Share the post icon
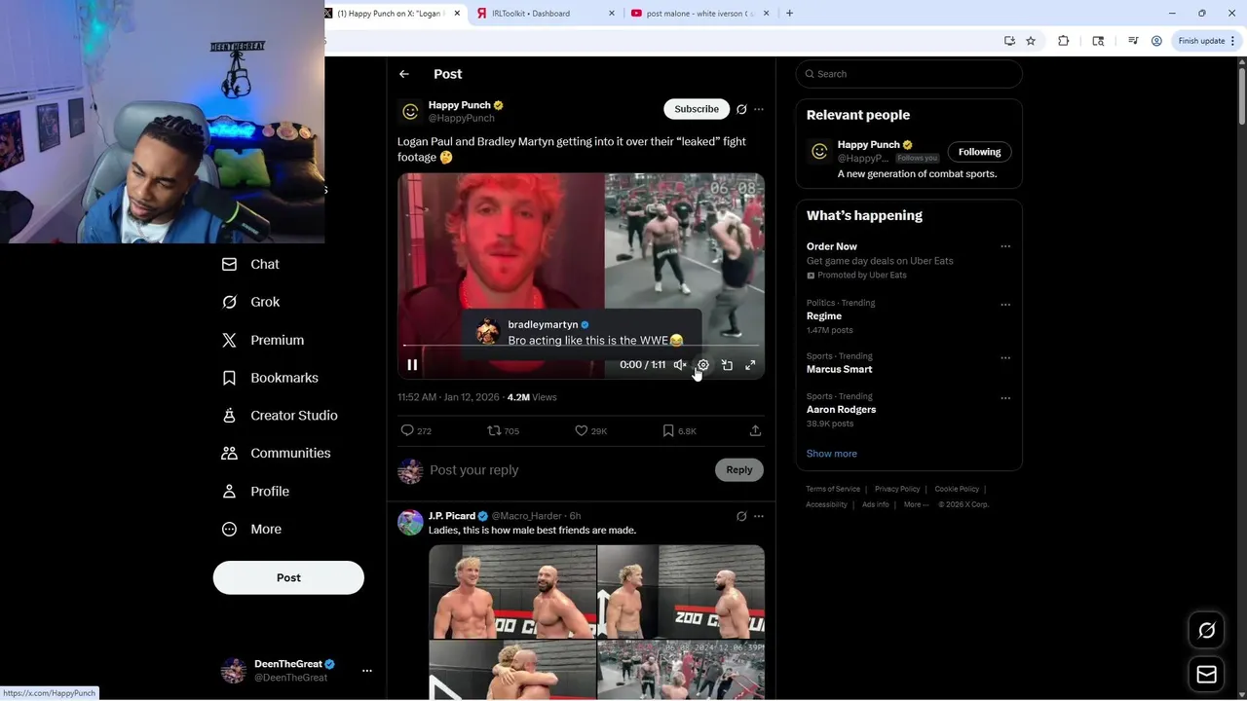 coord(755,430)
